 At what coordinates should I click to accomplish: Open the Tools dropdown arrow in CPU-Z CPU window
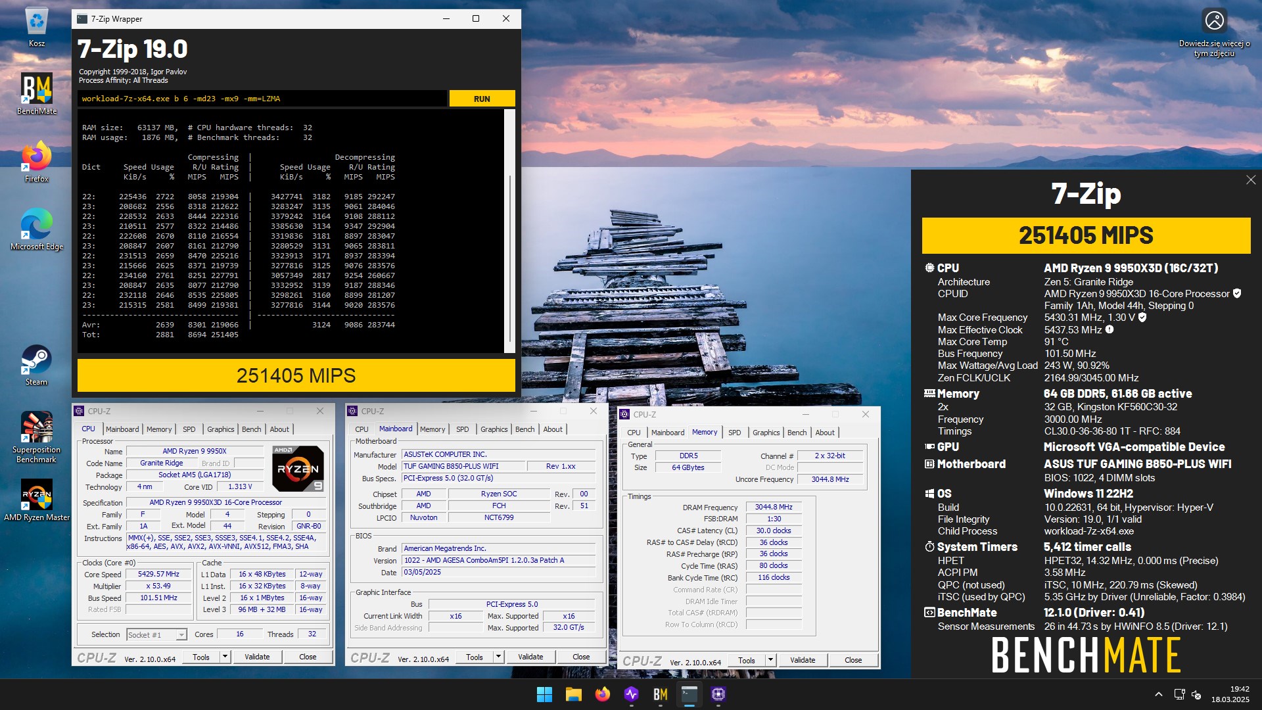(x=225, y=656)
